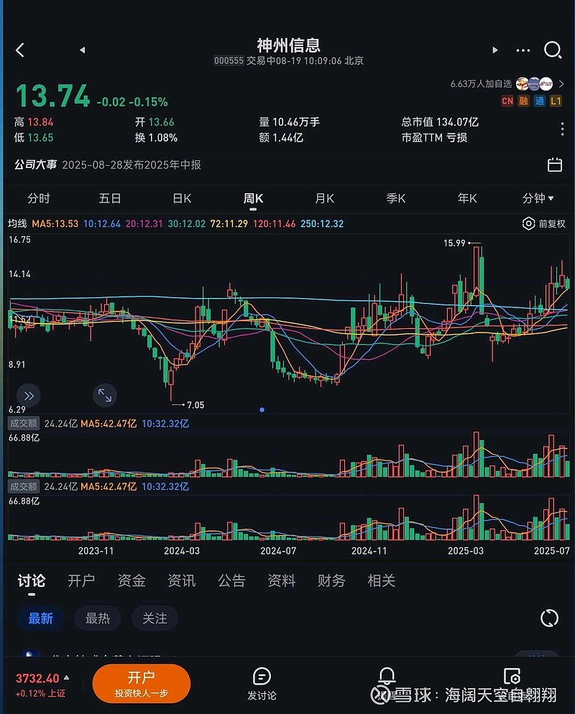Tap the 市盈TTM 亏损 value
The width and height of the screenshot is (575, 714).
[x=434, y=137]
